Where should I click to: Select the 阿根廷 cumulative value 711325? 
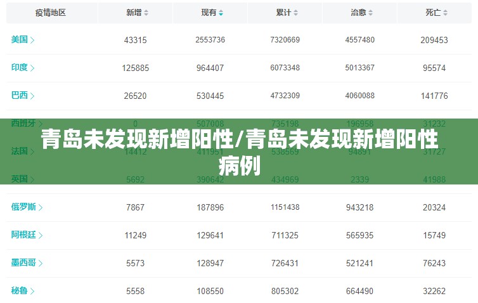[285, 236]
